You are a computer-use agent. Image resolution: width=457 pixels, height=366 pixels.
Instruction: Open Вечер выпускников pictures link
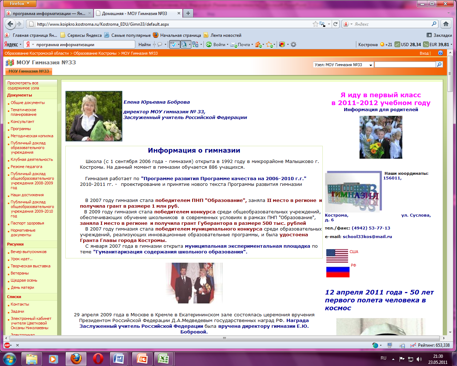click(x=29, y=252)
